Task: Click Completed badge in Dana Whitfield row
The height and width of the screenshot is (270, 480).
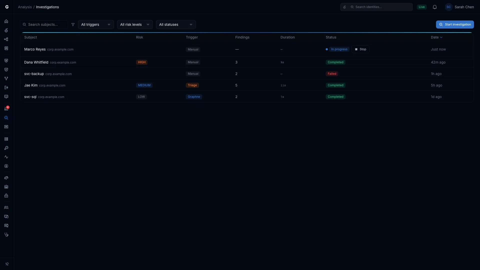Action: (x=335, y=62)
